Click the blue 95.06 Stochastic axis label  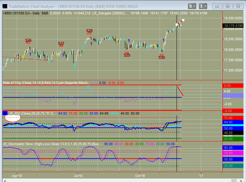tap(233, 148)
